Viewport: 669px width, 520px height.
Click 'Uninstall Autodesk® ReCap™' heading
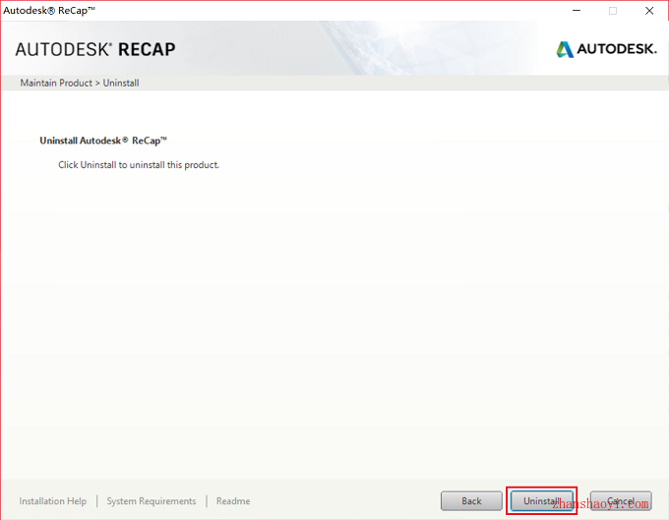103,141
